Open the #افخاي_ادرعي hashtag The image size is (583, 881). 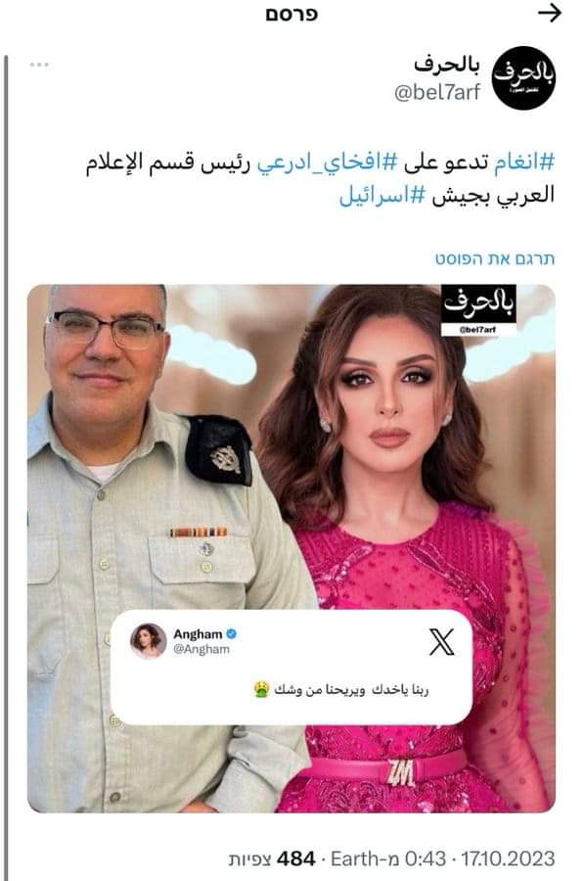(327, 162)
